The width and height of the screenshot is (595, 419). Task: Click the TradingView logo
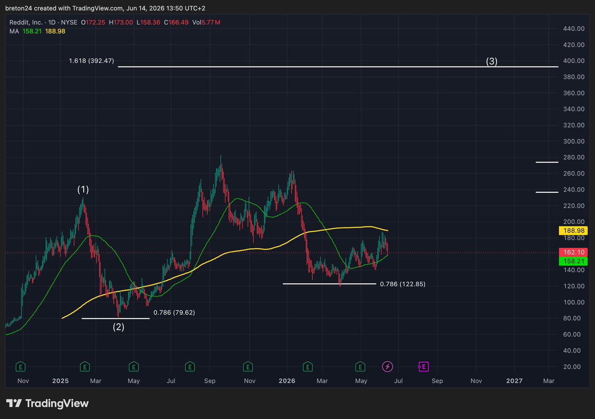48,403
